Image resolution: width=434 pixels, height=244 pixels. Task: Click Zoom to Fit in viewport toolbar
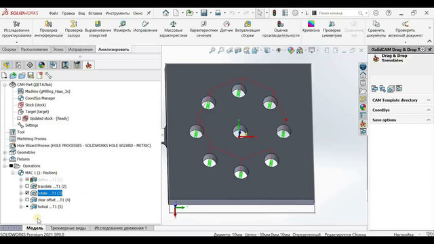click(x=212, y=50)
